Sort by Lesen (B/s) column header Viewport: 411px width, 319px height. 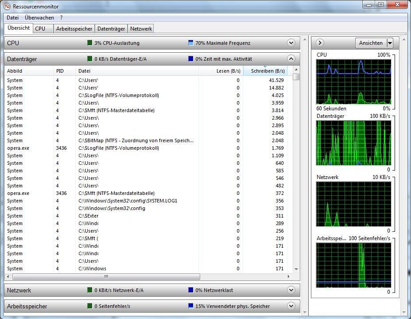[221, 71]
